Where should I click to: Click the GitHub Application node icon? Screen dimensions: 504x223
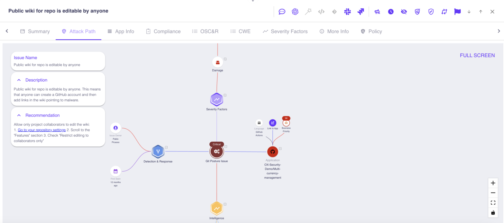pyautogui.click(x=272, y=152)
